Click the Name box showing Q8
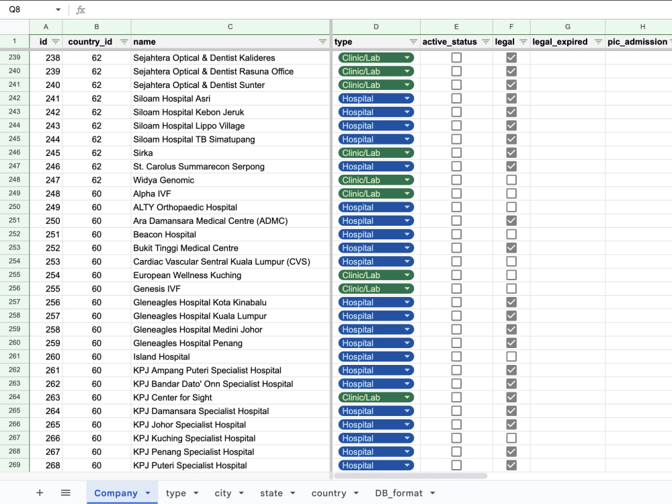Image resolution: width=672 pixels, height=504 pixels. click(30, 9)
